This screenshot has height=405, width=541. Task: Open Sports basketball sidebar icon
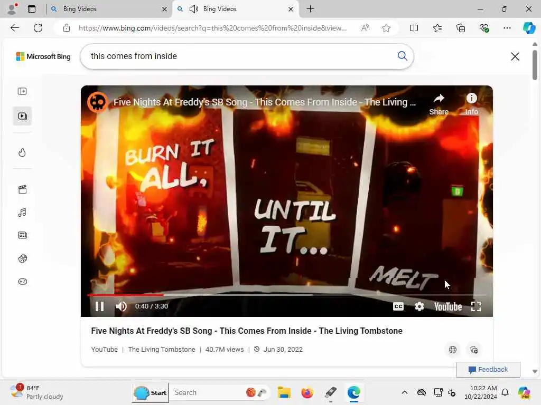click(22, 258)
